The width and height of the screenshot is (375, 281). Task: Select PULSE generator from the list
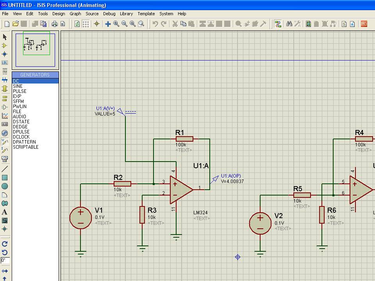20,91
